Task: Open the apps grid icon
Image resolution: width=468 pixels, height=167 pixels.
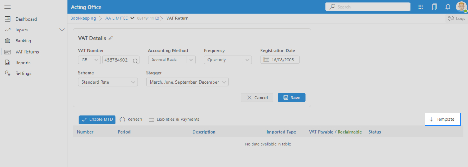Action: coord(421,7)
